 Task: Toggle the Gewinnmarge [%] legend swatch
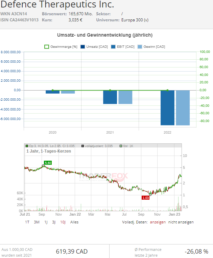pos(47,47)
